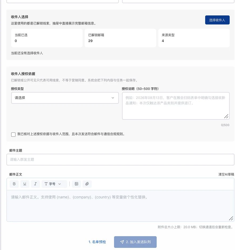Toggle underline formatting in editor toolbar

[x=25, y=184]
